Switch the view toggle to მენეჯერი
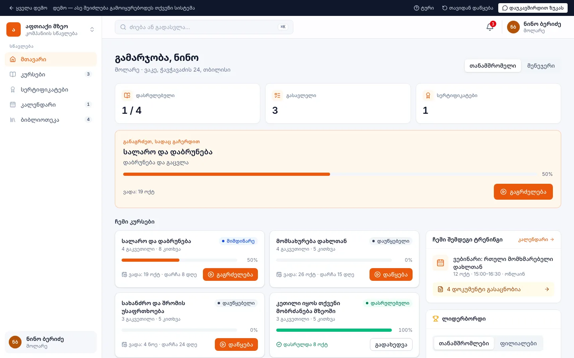Screen dimensions: 574x358 pyautogui.click(x=541, y=66)
